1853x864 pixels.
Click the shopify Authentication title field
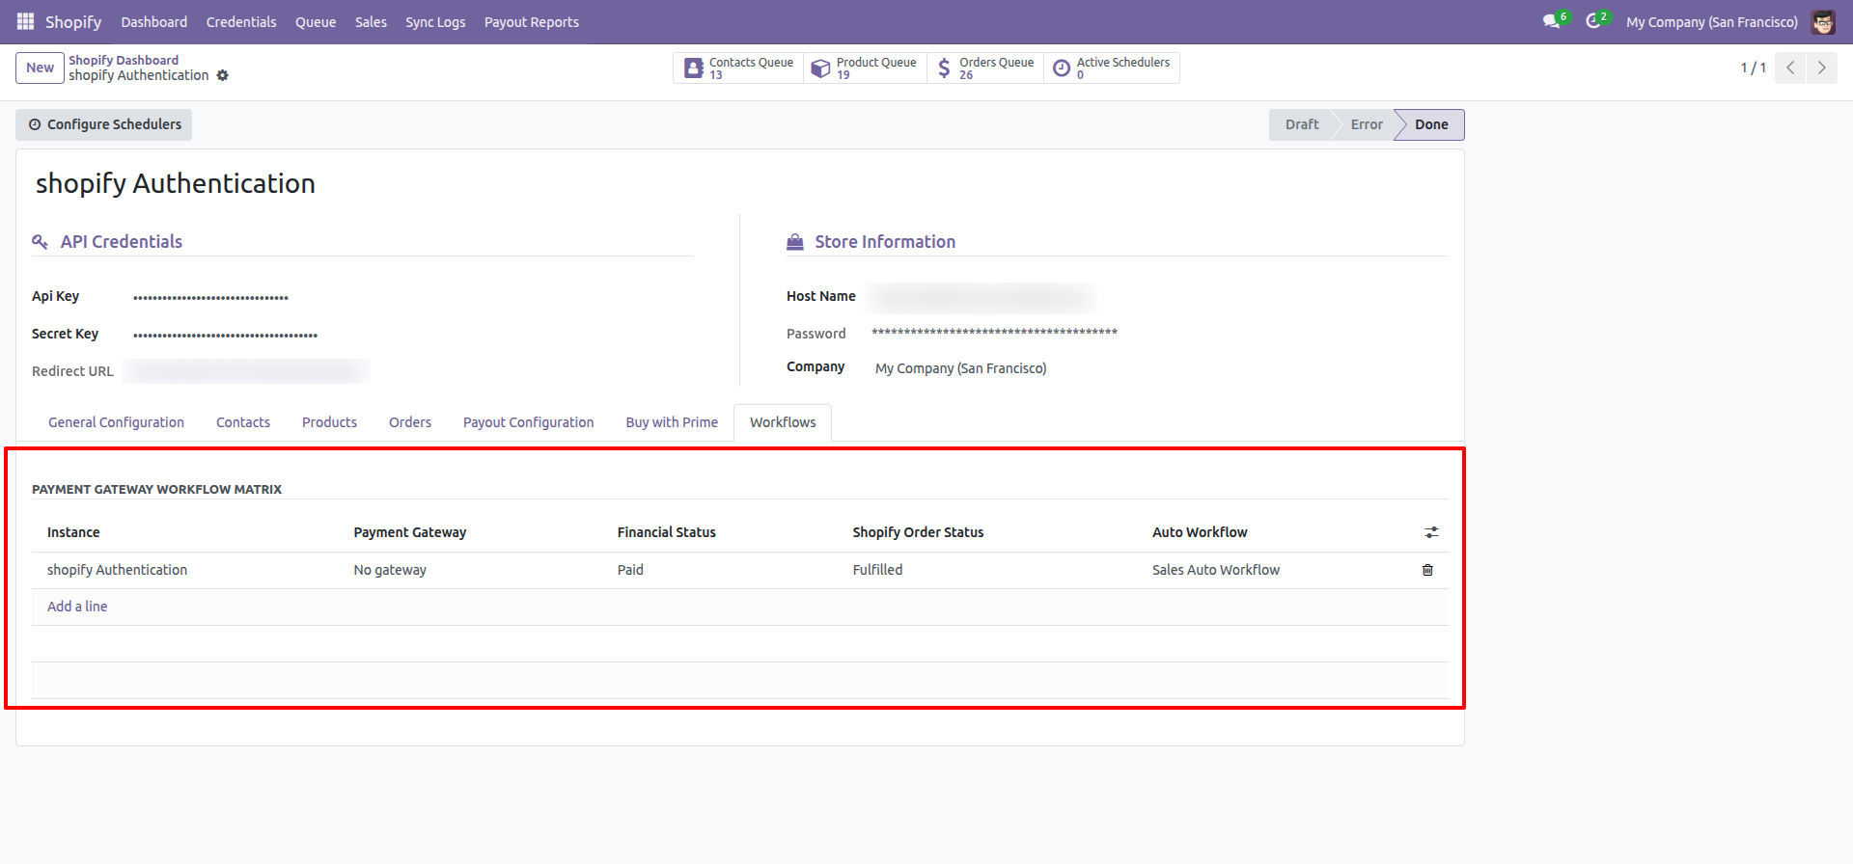point(175,183)
